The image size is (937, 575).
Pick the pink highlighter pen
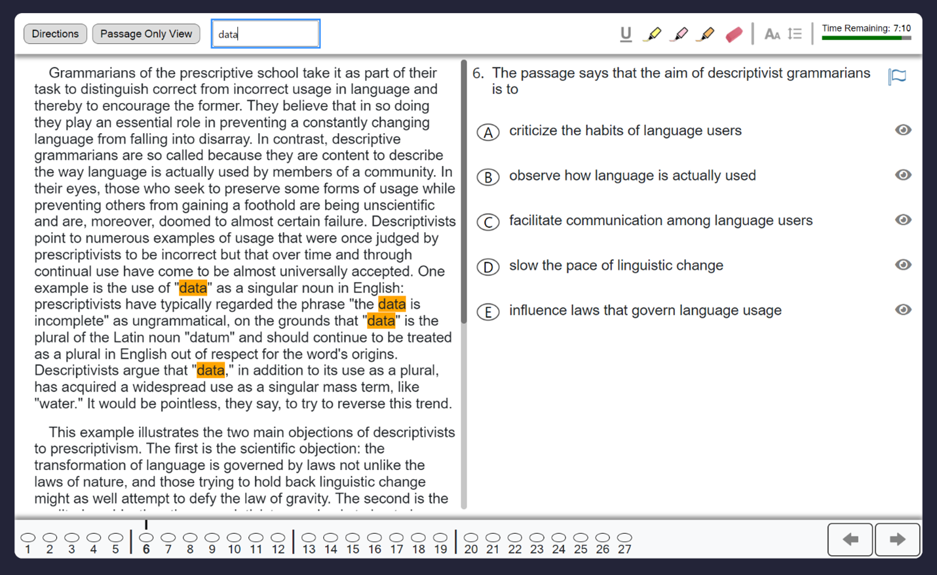pyautogui.click(x=679, y=33)
